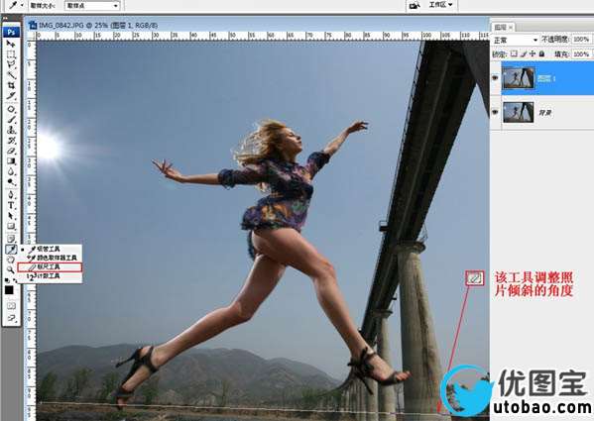Select the Zoom tool
The height and width of the screenshot is (421, 594).
pos(11,269)
